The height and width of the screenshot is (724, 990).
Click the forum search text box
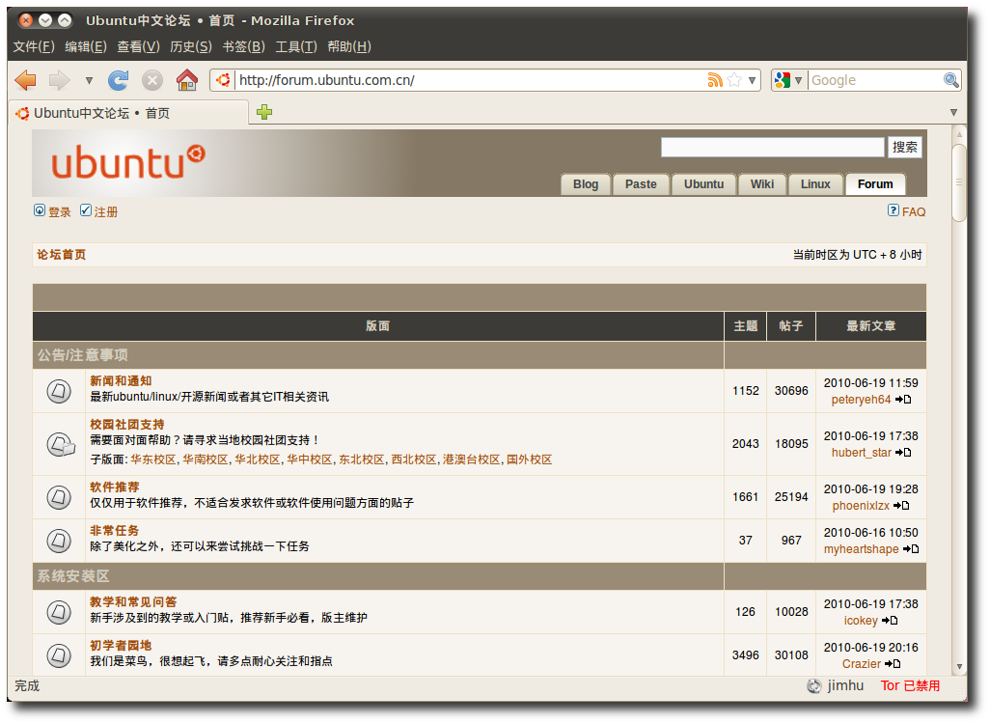coord(772,147)
